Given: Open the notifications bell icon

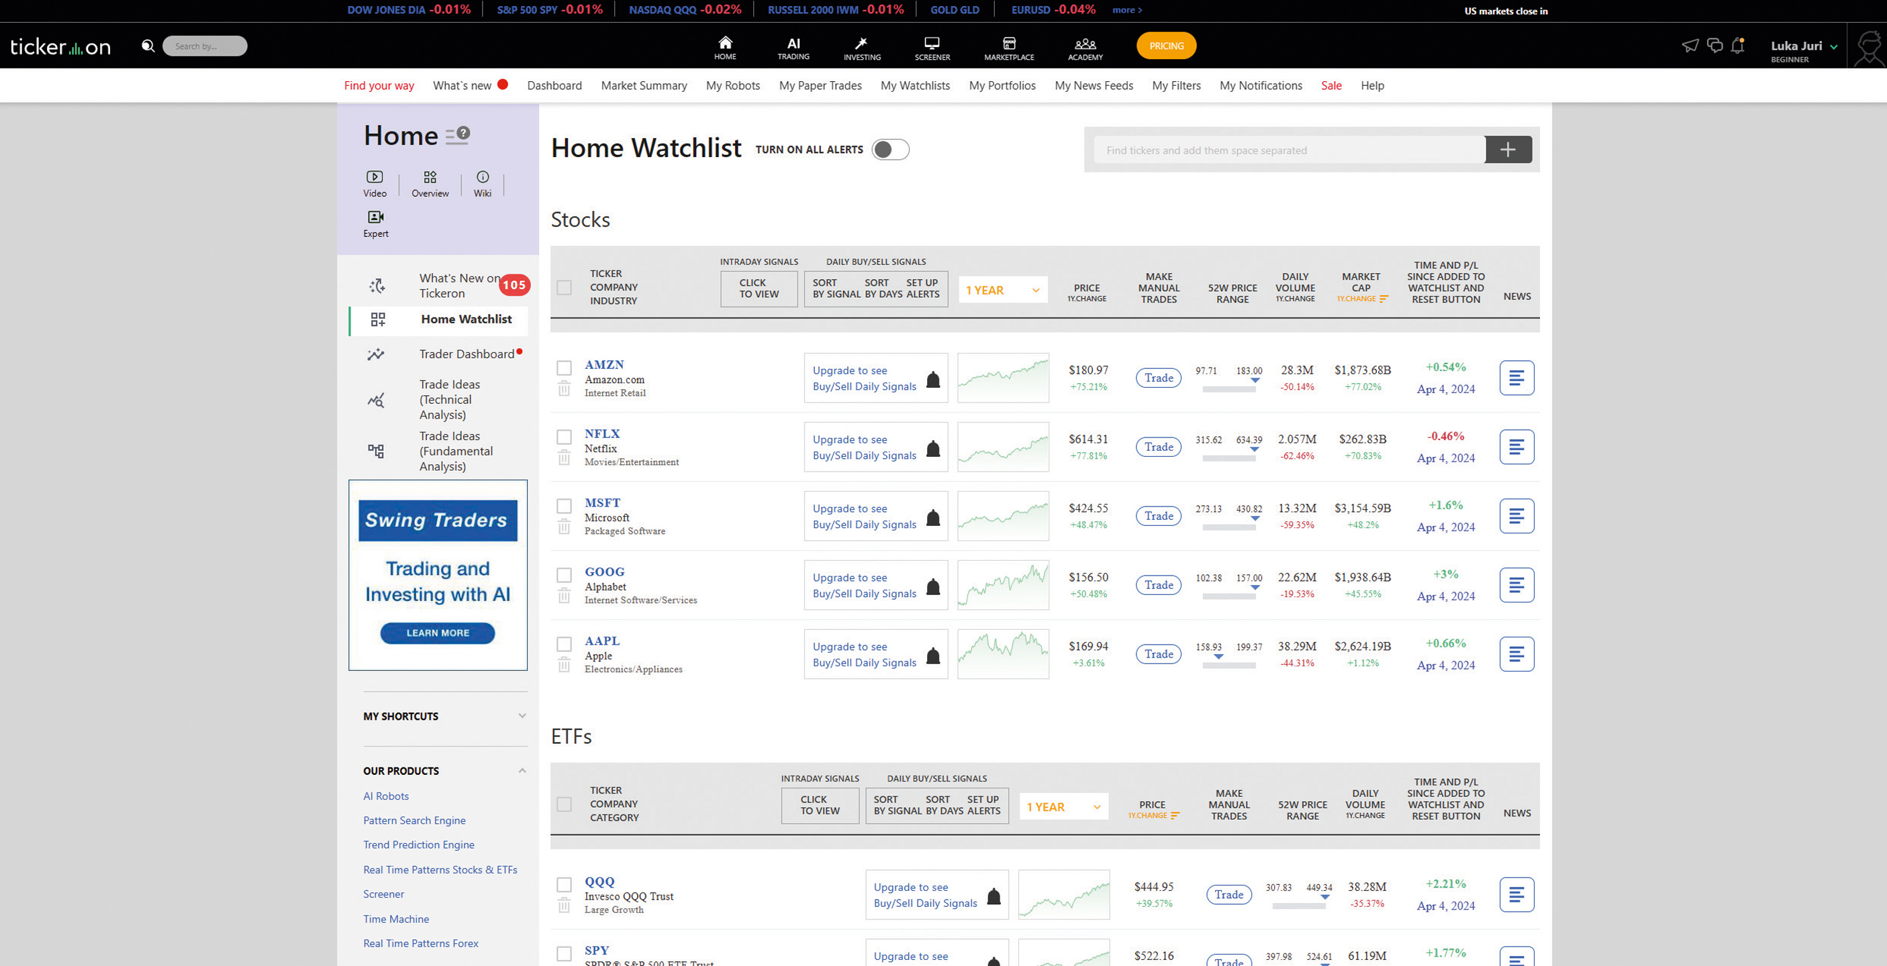Looking at the screenshot, I should [x=1737, y=46].
